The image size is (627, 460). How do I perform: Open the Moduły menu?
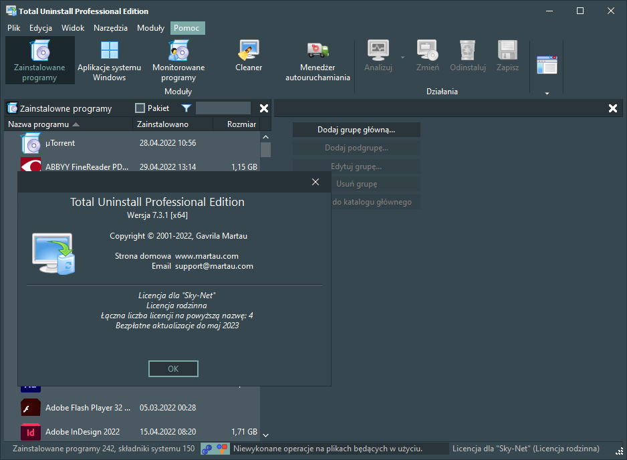point(150,28)
